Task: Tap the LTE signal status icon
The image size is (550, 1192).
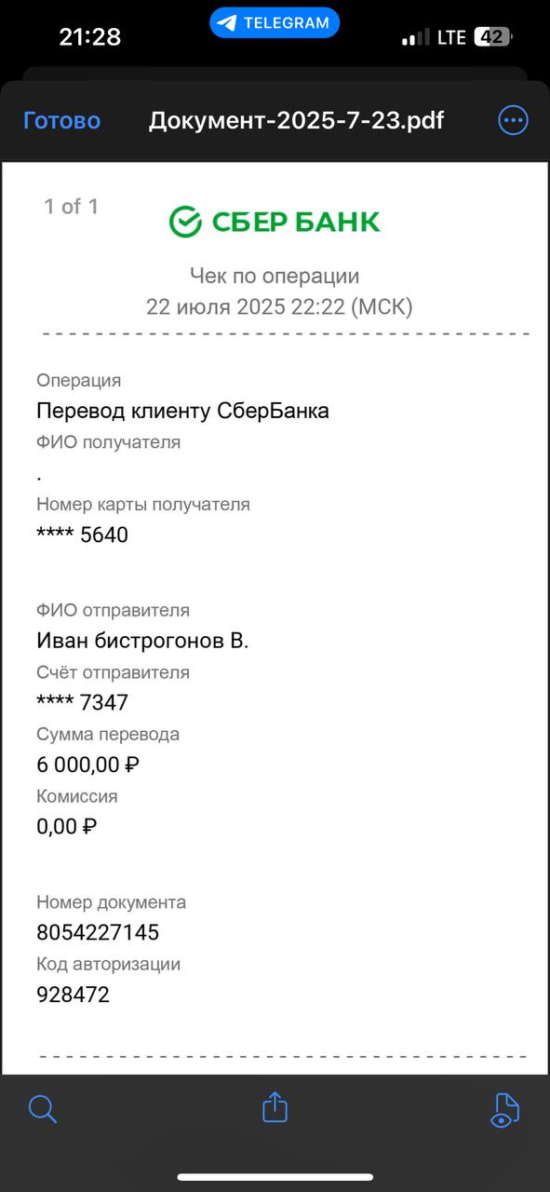Action: tap(451, 37)
